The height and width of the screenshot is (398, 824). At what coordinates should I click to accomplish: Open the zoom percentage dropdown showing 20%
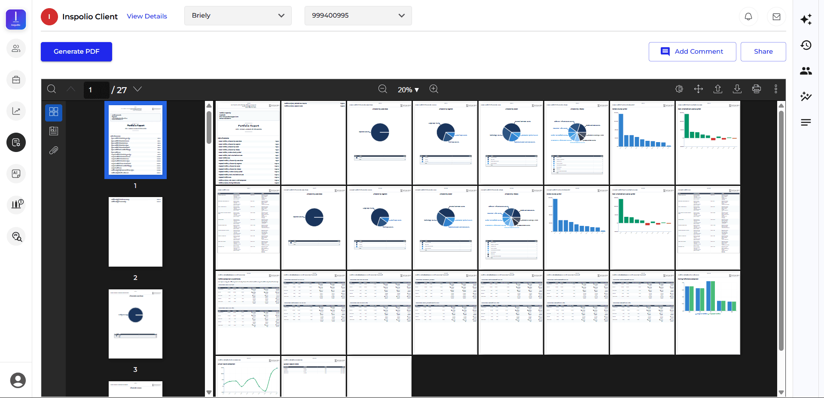(408, 89)
